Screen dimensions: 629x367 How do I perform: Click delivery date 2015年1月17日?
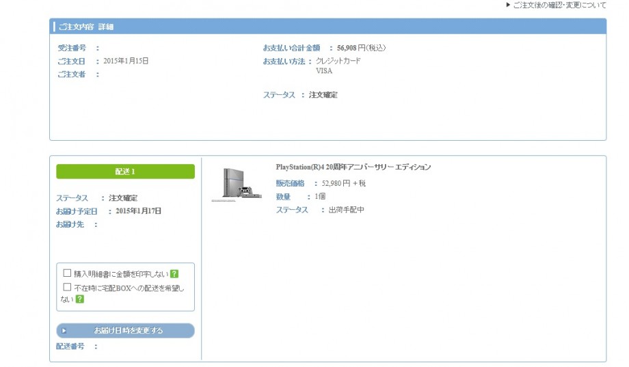point(138,211)
